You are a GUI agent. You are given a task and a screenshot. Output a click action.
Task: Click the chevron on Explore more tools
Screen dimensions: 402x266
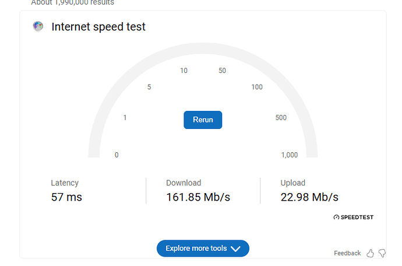[x=235, y=249]
